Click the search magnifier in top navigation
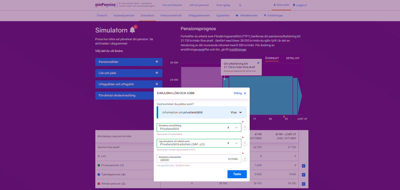400x190 pixels. tap(240, 5)
